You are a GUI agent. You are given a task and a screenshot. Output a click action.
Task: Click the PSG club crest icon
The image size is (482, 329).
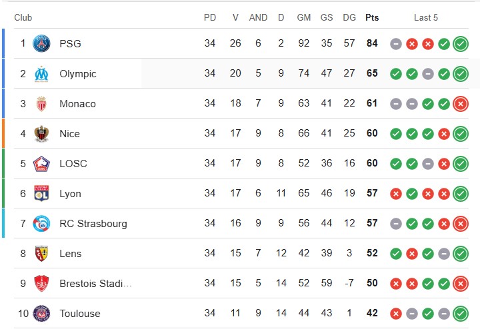41,43
